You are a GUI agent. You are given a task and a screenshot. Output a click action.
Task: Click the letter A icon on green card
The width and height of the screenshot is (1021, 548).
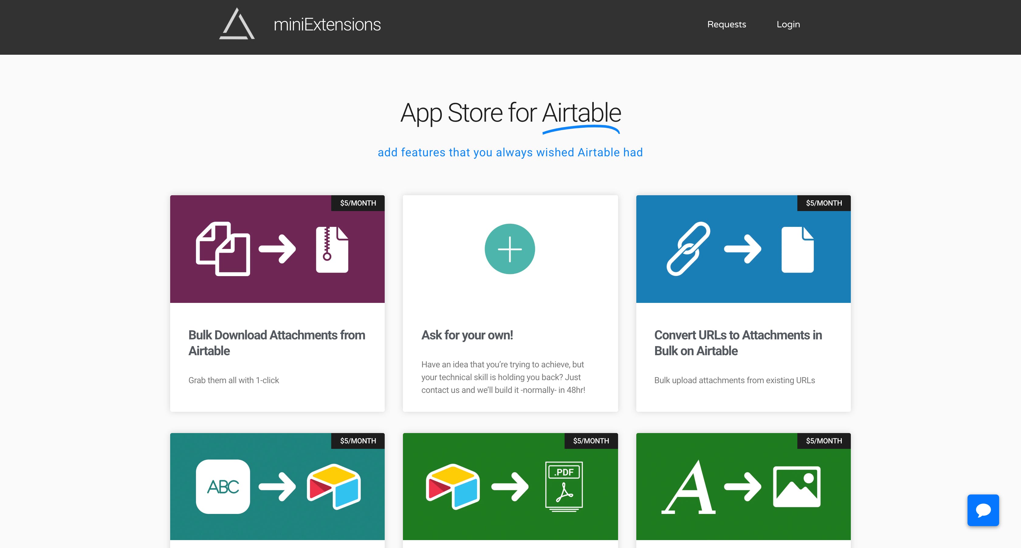click(689, 487)
